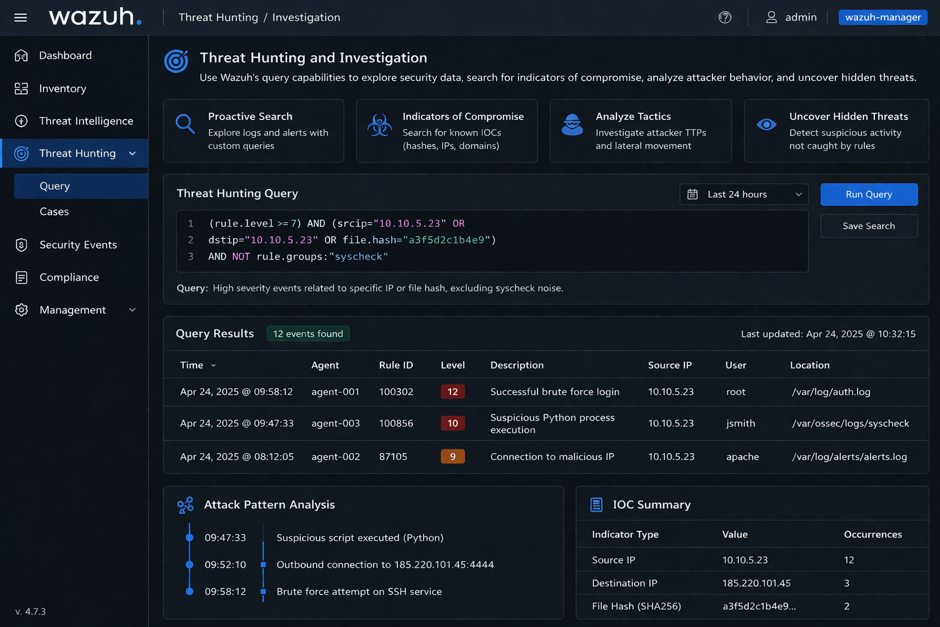Open the Last 24 hours time range dropdown
The width and height of the screenshot is (940, 627).
[744, 194]
